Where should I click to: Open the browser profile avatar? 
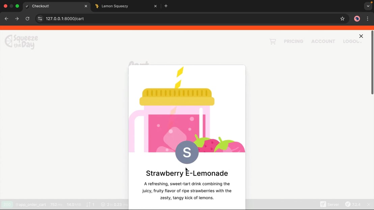357,19
